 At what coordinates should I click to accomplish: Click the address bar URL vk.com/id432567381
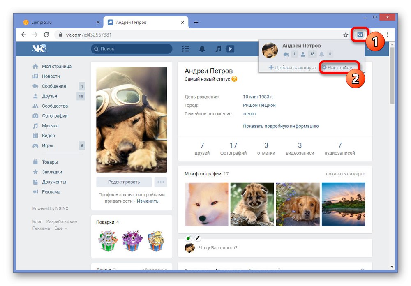89,35
